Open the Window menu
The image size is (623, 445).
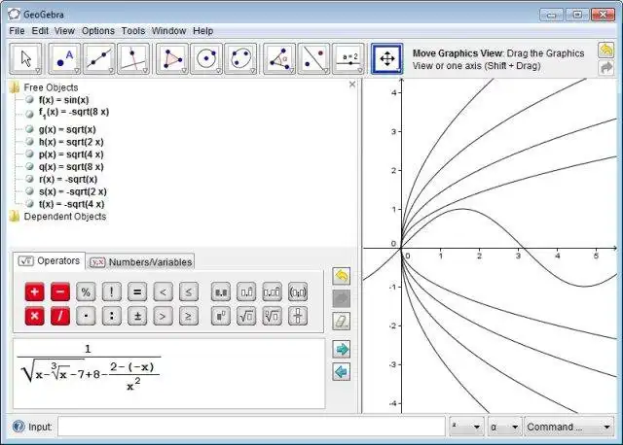pyautogui.click(x=168, y=31)
